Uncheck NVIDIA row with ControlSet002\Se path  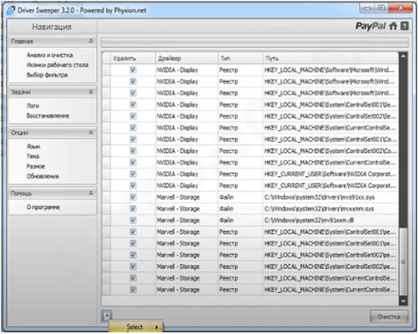pos(133,116)
